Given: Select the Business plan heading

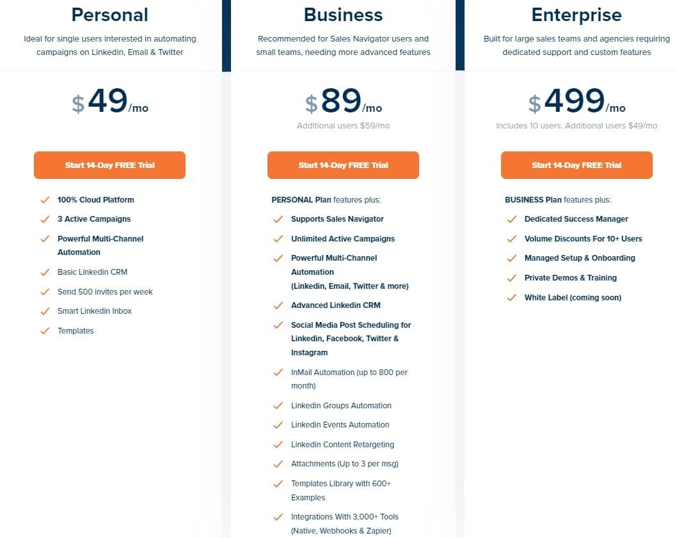Looking at the screenshot, I should (343, 15).
